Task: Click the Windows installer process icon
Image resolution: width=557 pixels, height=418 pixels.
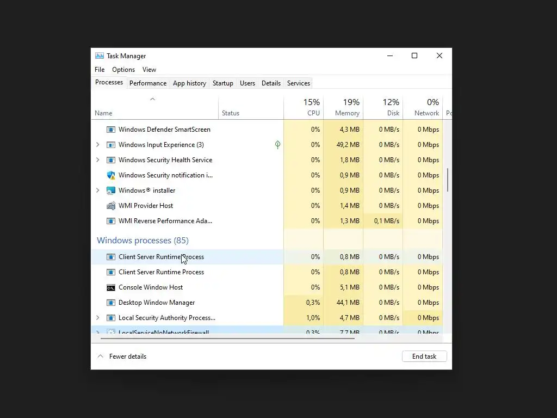Action: click(x=111, y=190)
